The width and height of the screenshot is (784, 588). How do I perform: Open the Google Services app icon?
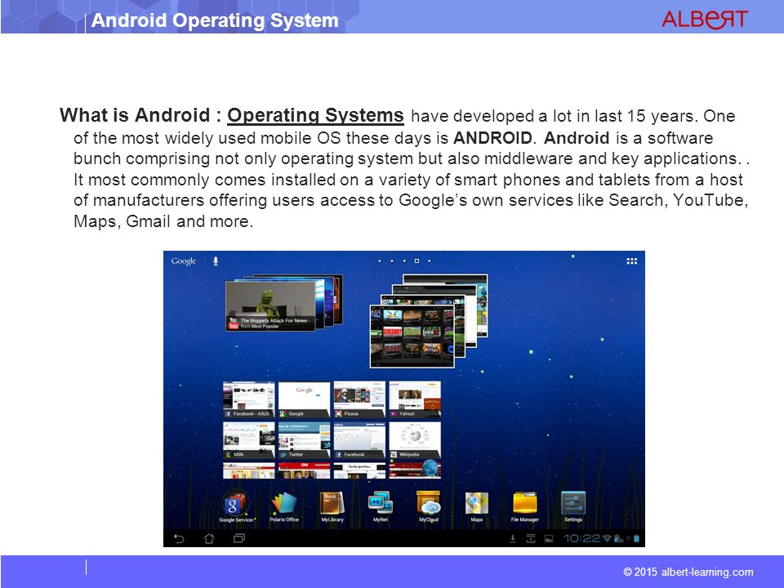(235, 505)
